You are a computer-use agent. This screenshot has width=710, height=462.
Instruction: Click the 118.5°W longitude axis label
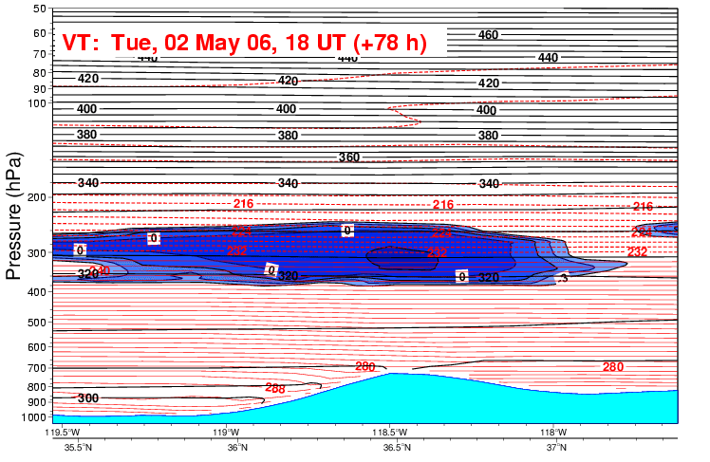[391, 432]
